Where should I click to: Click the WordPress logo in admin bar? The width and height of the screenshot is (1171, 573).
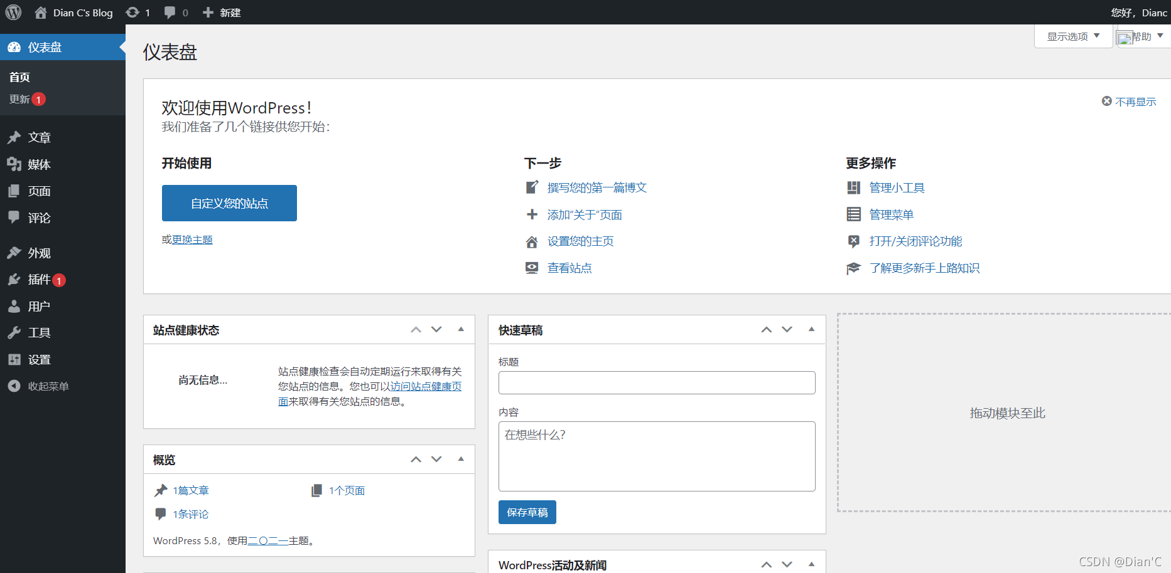coord(13,12)
